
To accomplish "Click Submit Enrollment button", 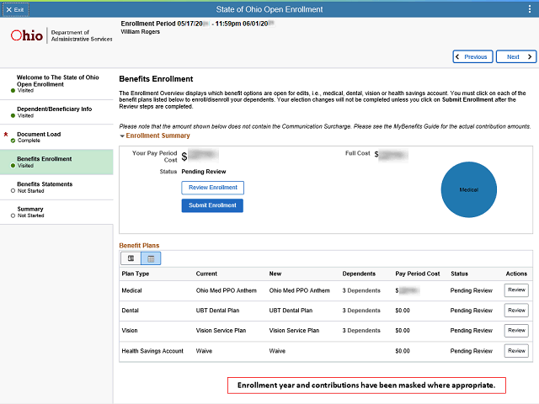I will [x=212, y=205].
